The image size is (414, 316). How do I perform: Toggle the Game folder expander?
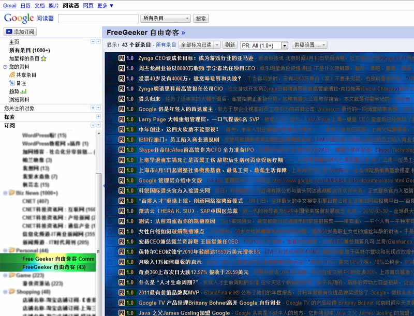point(5,275)
